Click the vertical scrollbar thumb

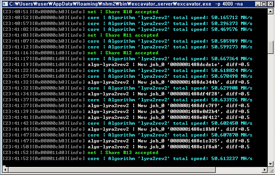point(270,47)
